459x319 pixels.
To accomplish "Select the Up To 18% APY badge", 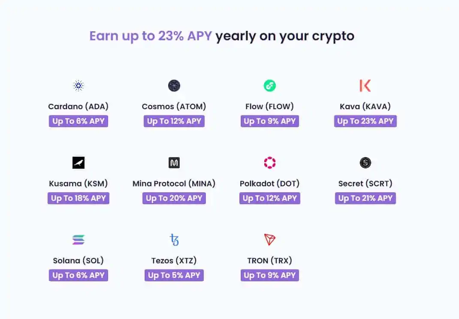I will point(79,198).
